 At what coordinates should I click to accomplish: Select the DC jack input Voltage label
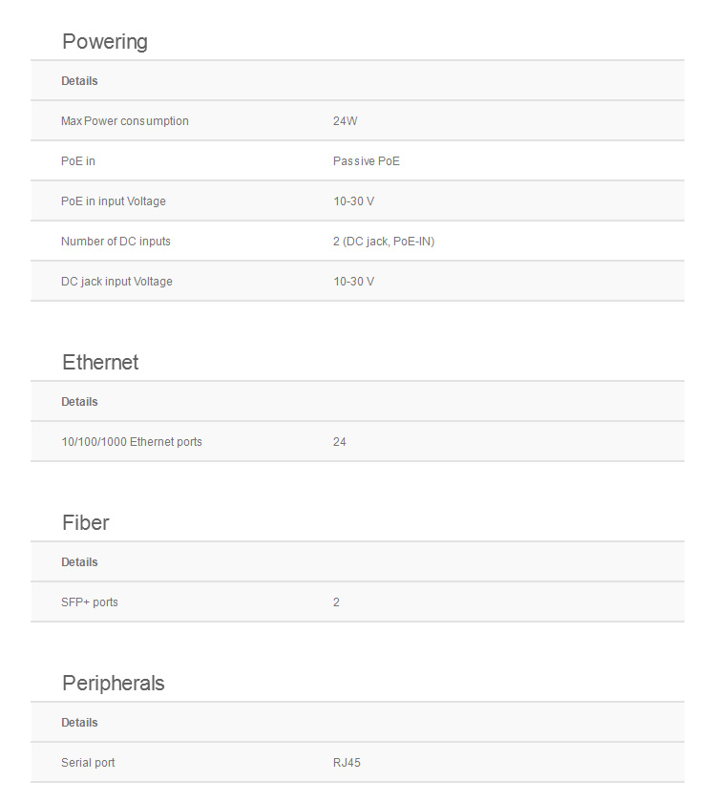(116, 282)
